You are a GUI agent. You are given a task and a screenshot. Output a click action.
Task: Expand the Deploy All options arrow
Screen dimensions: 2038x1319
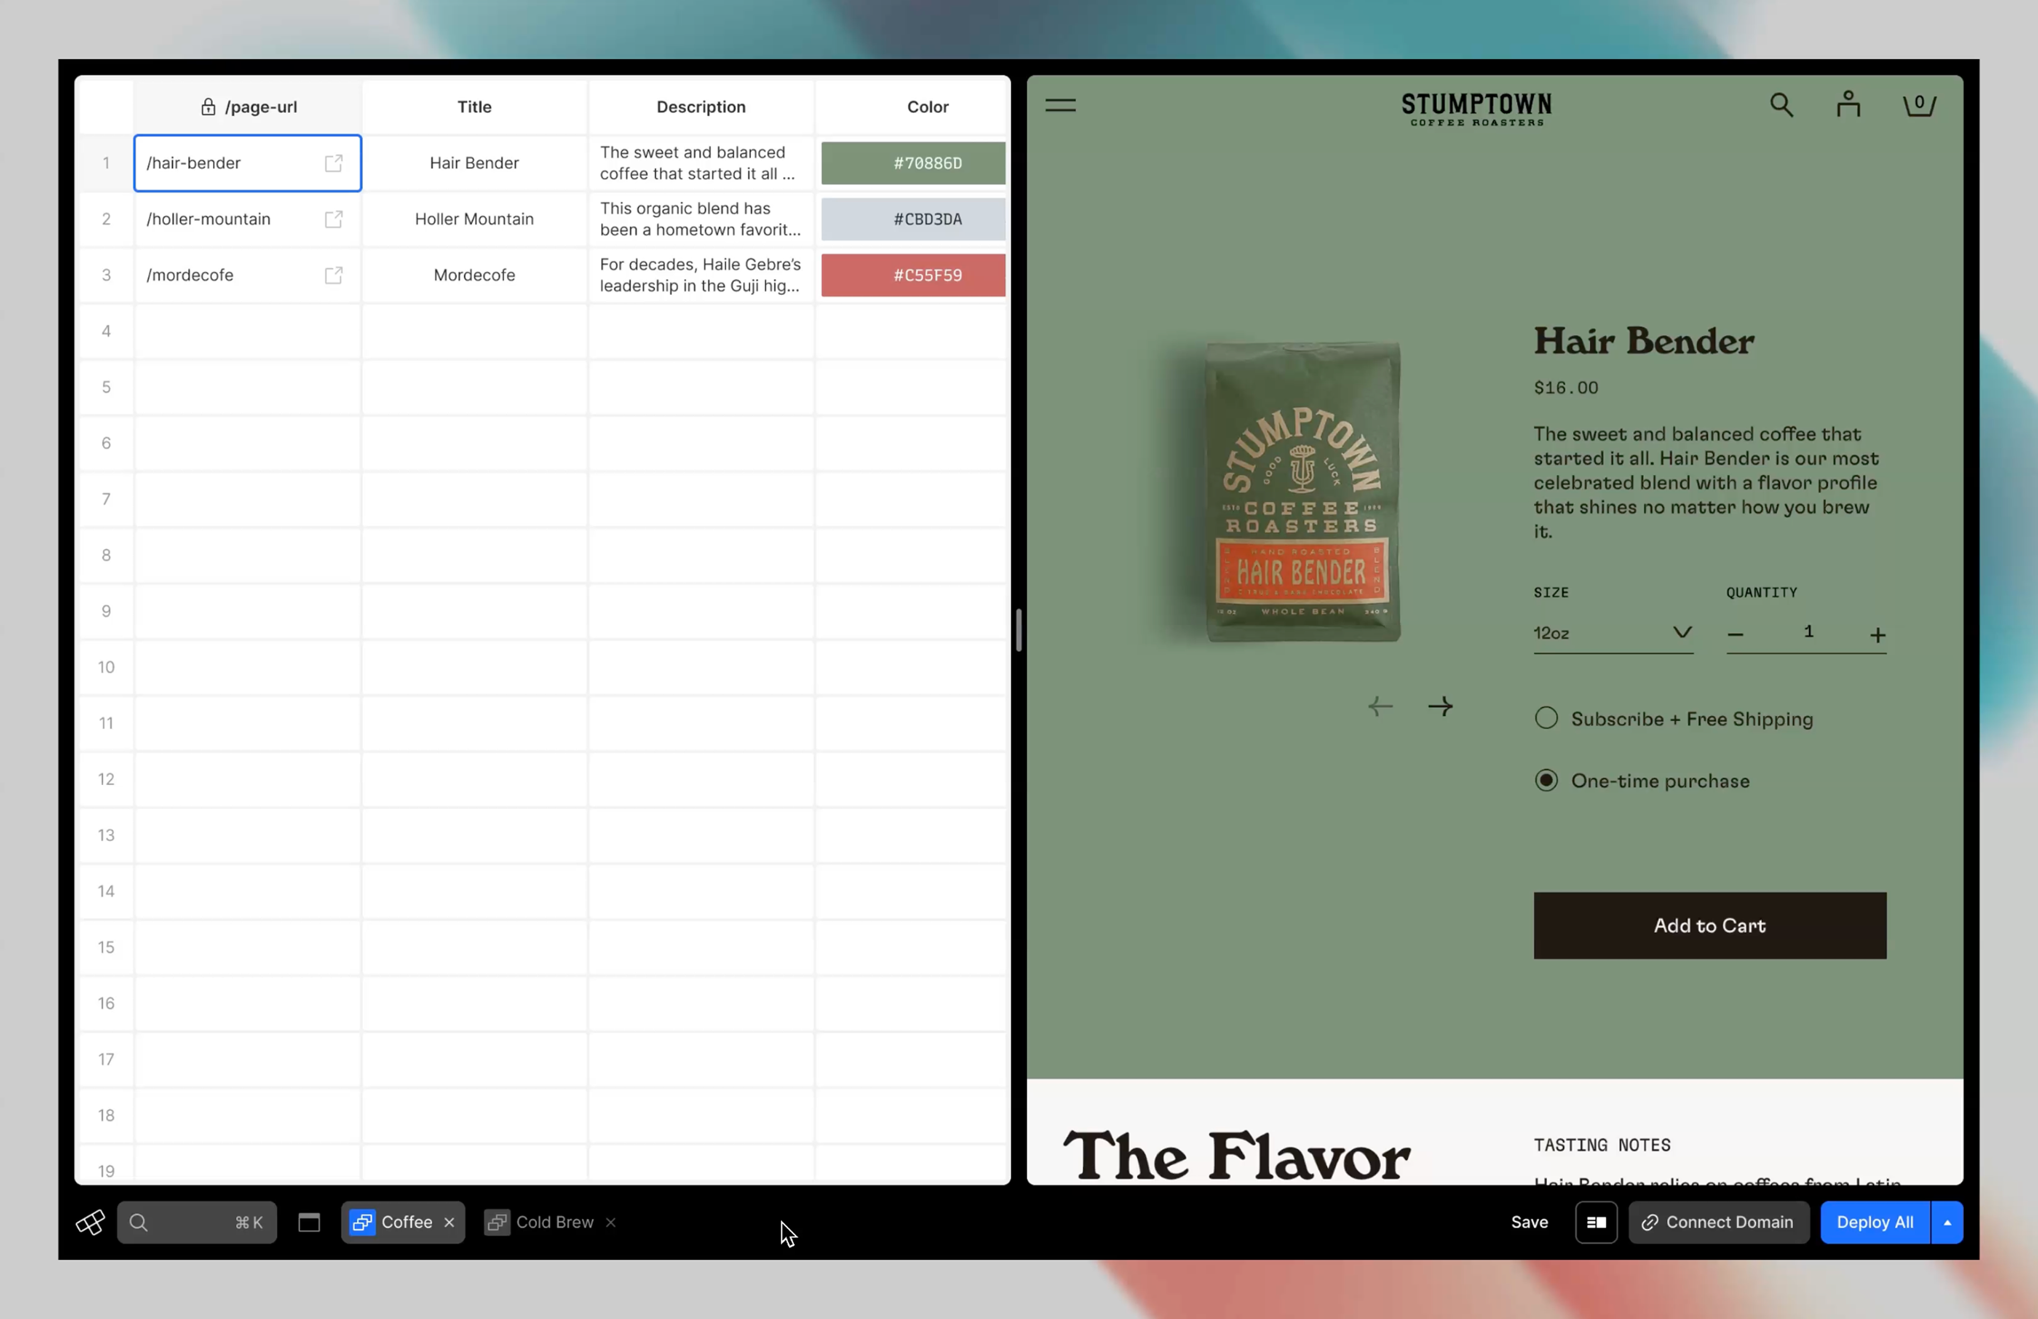point(1946,1222)
